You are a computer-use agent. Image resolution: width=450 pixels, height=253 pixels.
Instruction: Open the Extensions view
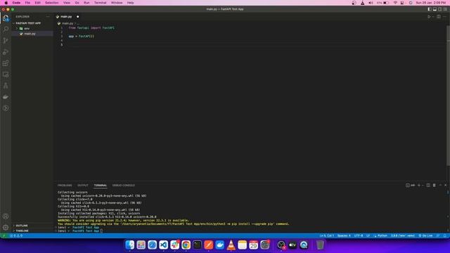coord(6,63)
